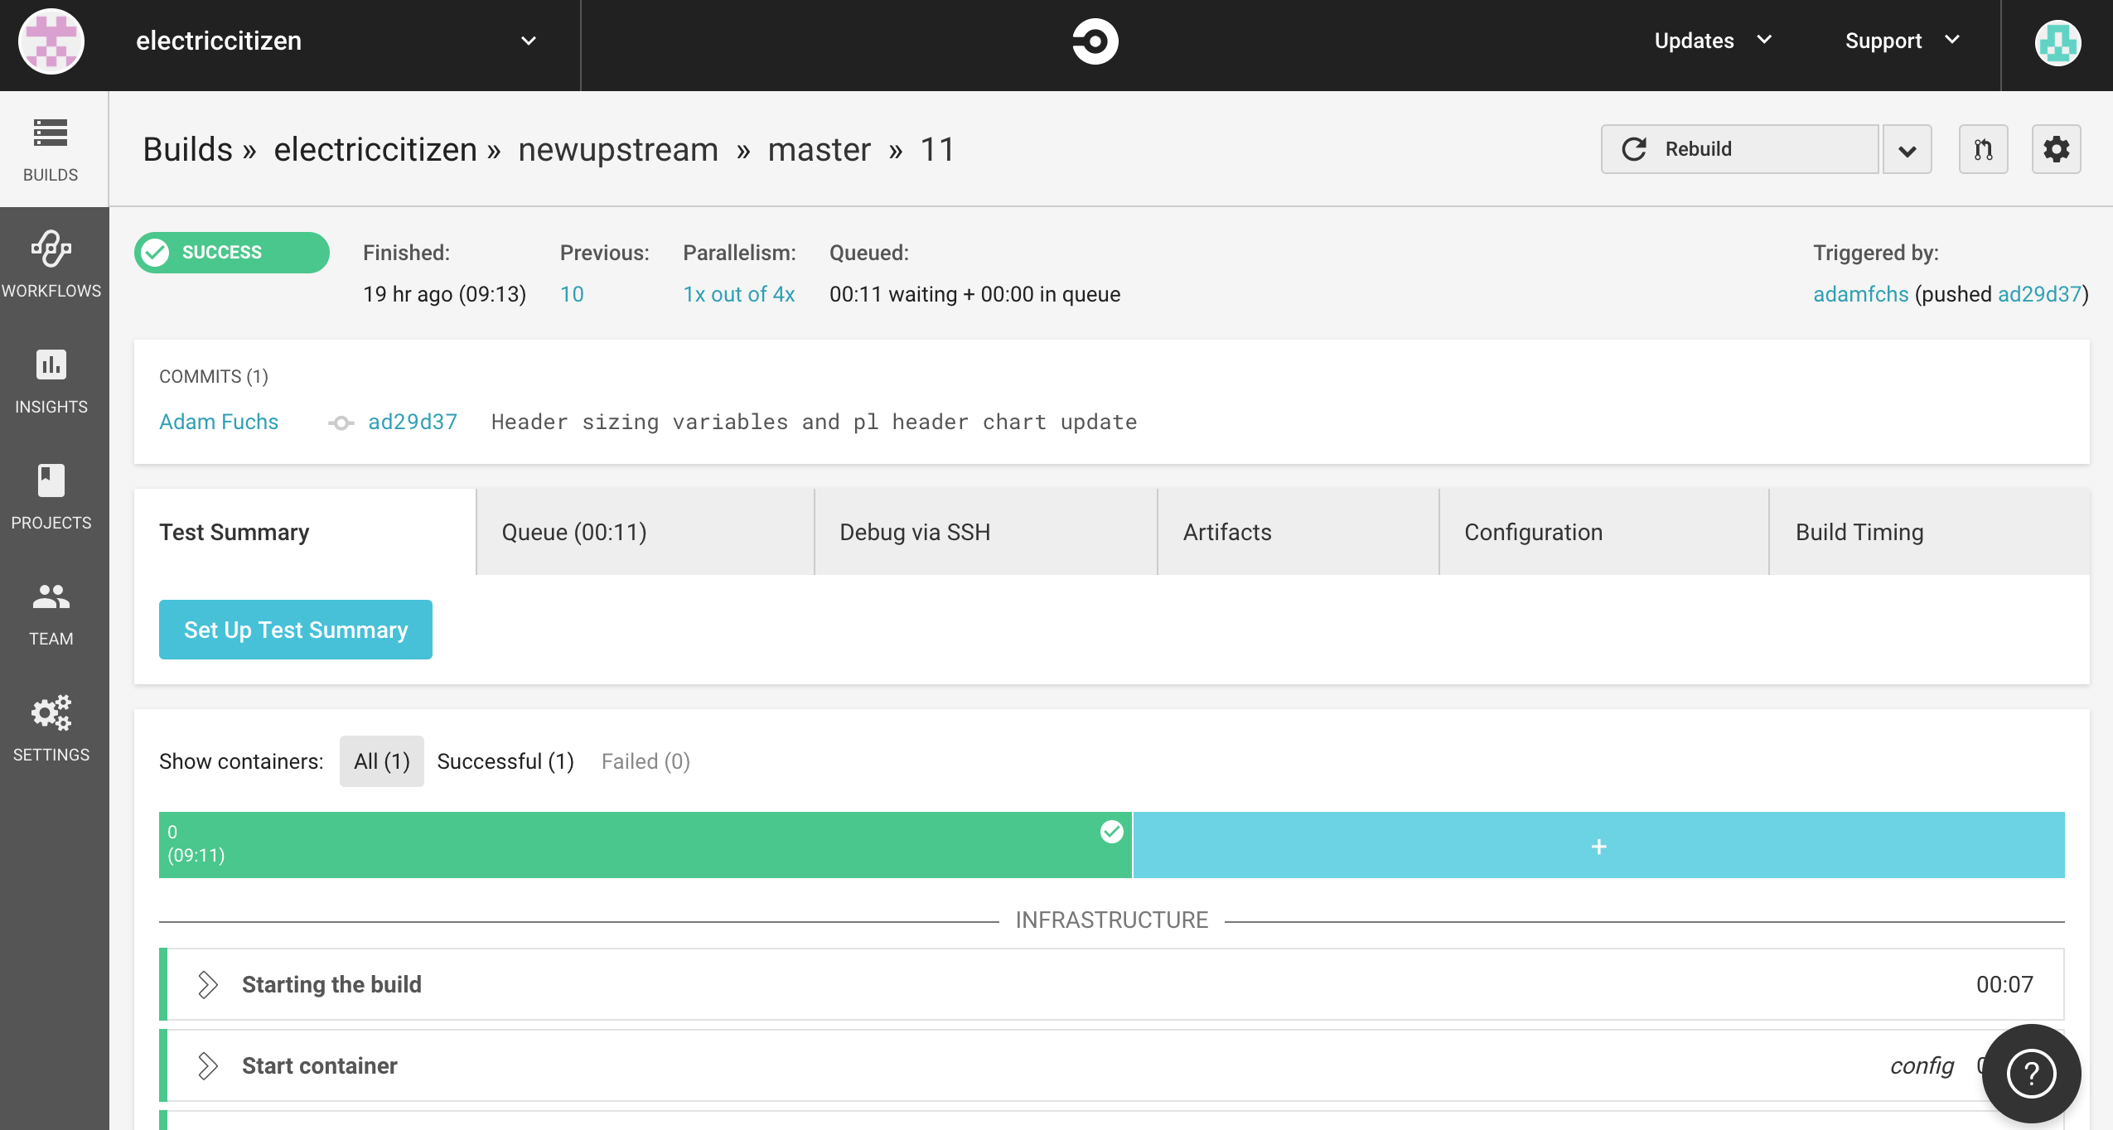Open the Settings sidebar section
2113x1130 pixels.
(x=51, y=729)
